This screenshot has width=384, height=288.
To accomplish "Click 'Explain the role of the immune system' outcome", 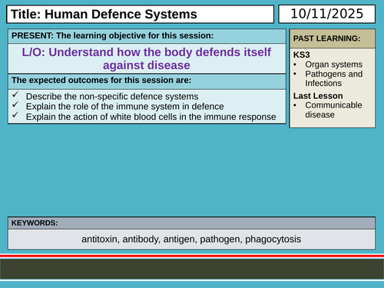I will coord(125,107).
